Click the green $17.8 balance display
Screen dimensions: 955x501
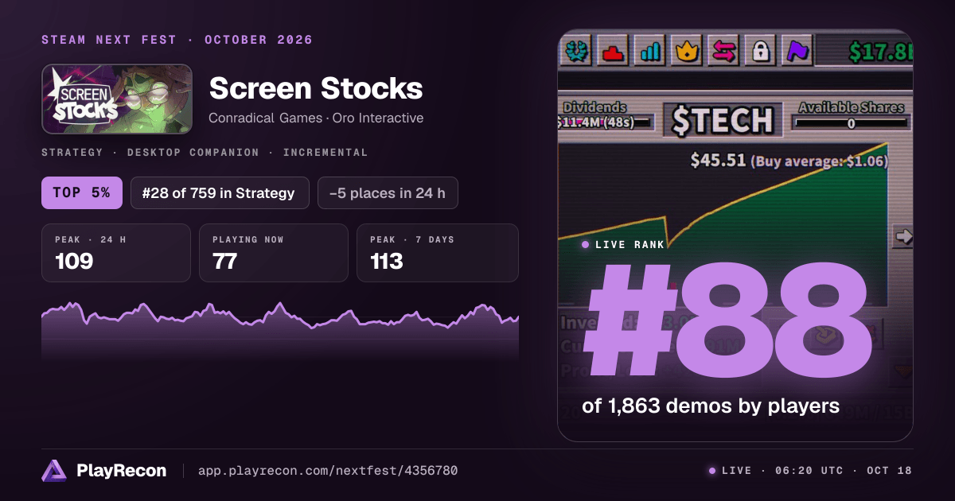pos(879,52)
